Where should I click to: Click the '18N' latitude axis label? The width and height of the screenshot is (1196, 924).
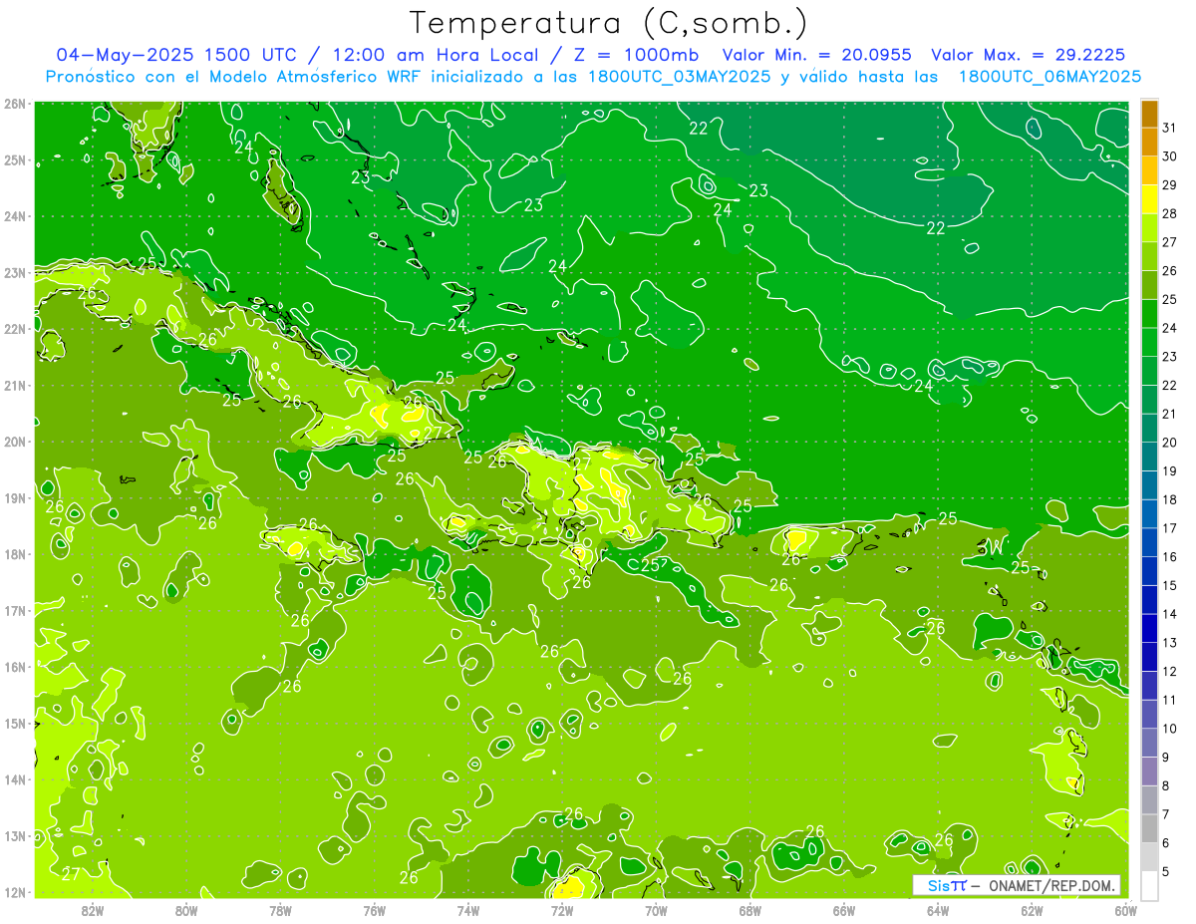point(15,554)
